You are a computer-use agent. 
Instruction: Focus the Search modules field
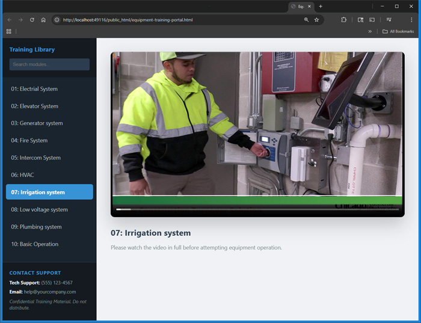click(49, 64)
